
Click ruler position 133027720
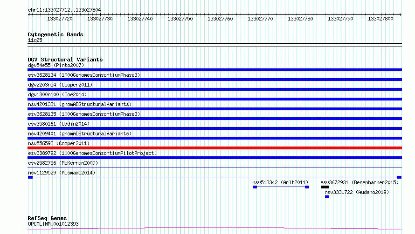tap(60, 19)
